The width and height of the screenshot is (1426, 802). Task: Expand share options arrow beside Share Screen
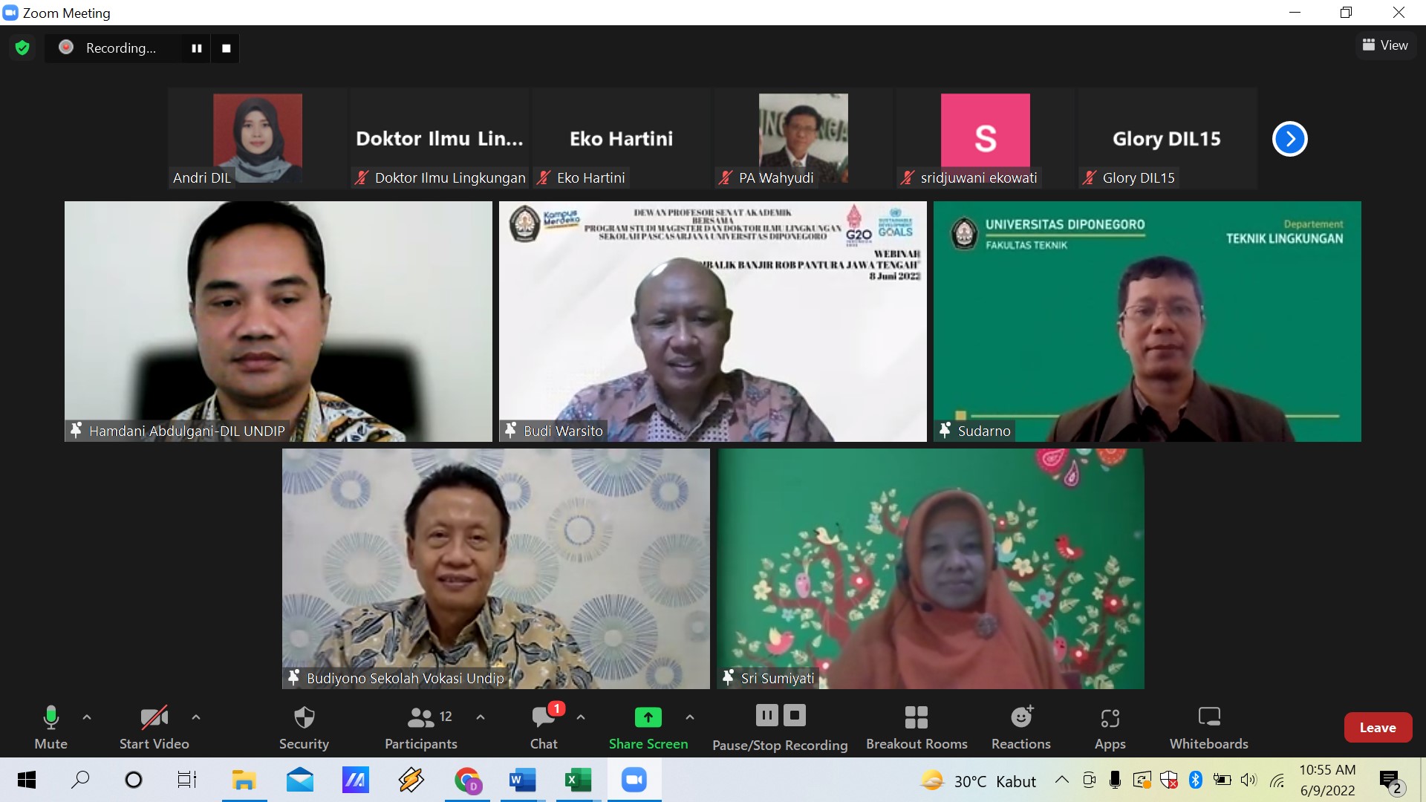click(690, 717)
